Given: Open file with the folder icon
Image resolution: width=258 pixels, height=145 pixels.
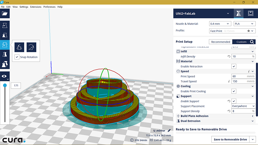Looking at the screenshot, I should [x=5, y=13].
